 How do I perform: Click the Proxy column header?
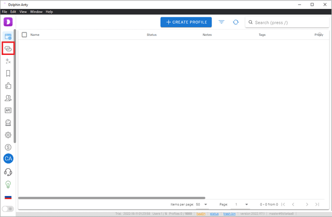[x=319, y=35]
